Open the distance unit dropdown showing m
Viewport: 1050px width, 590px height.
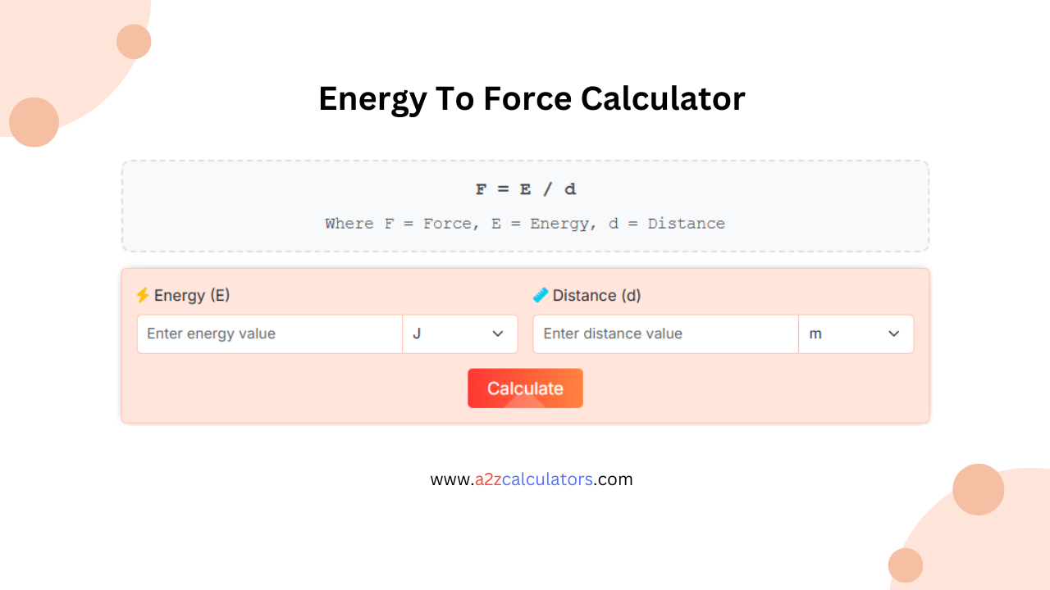point(856,334)
